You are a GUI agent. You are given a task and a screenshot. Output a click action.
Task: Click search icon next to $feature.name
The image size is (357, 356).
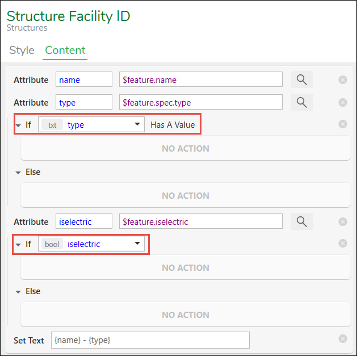click(302, 79)
